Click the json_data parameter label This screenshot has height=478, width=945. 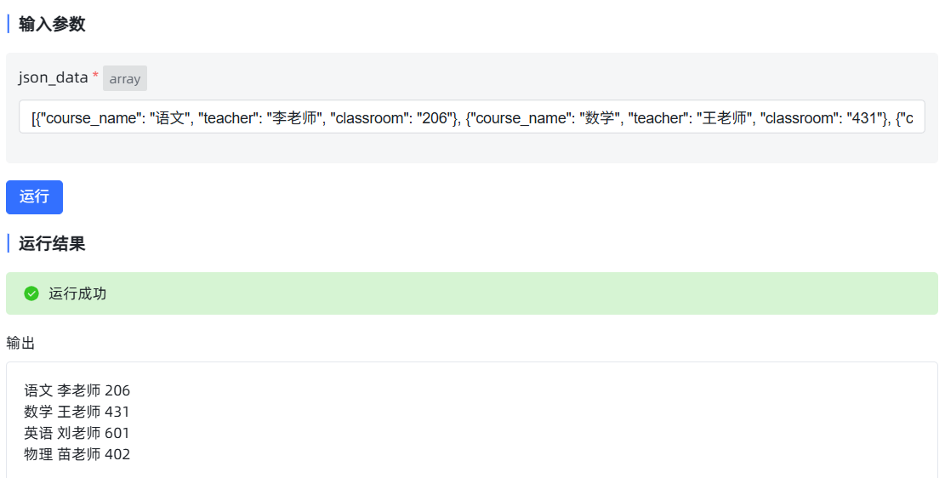(x=53, y=77)
